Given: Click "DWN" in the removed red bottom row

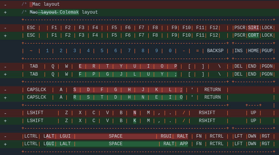Looking at the screenshot, I should [x=252, y=136].
